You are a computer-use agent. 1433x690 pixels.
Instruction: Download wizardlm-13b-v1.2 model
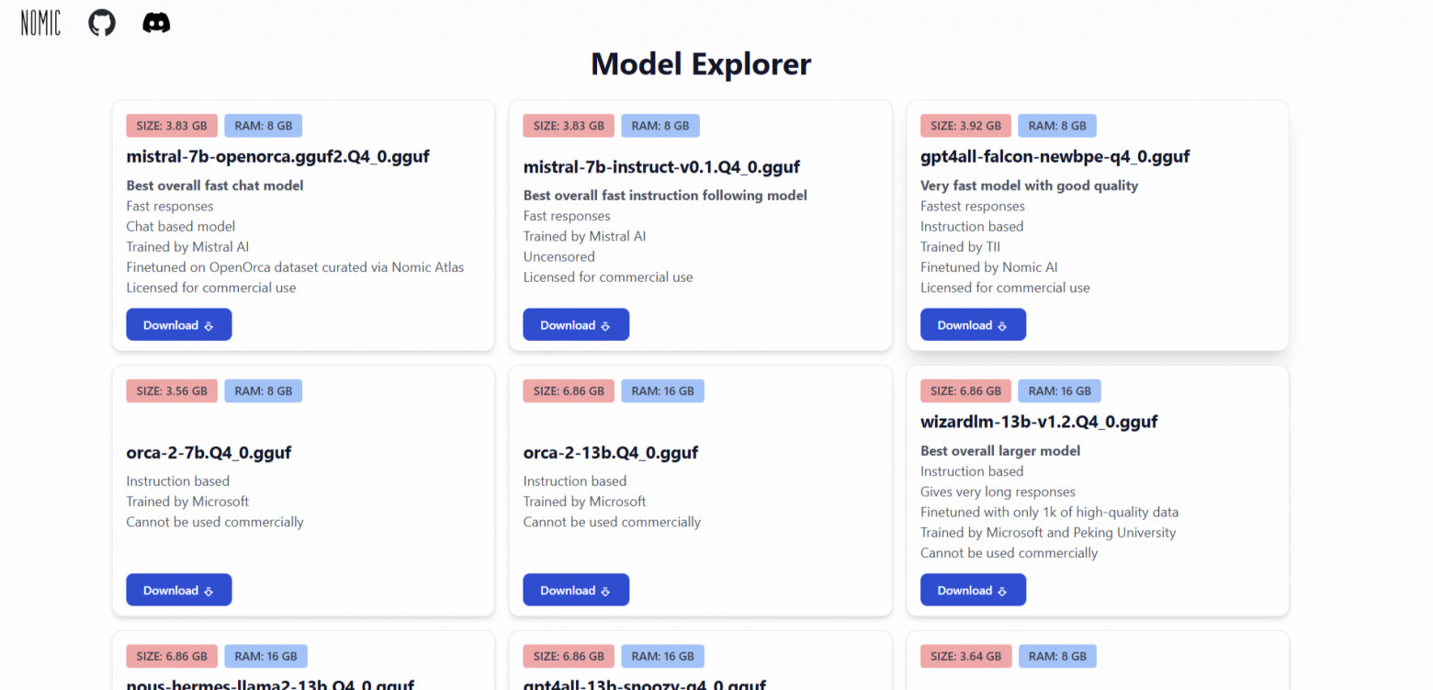point(973,591)
